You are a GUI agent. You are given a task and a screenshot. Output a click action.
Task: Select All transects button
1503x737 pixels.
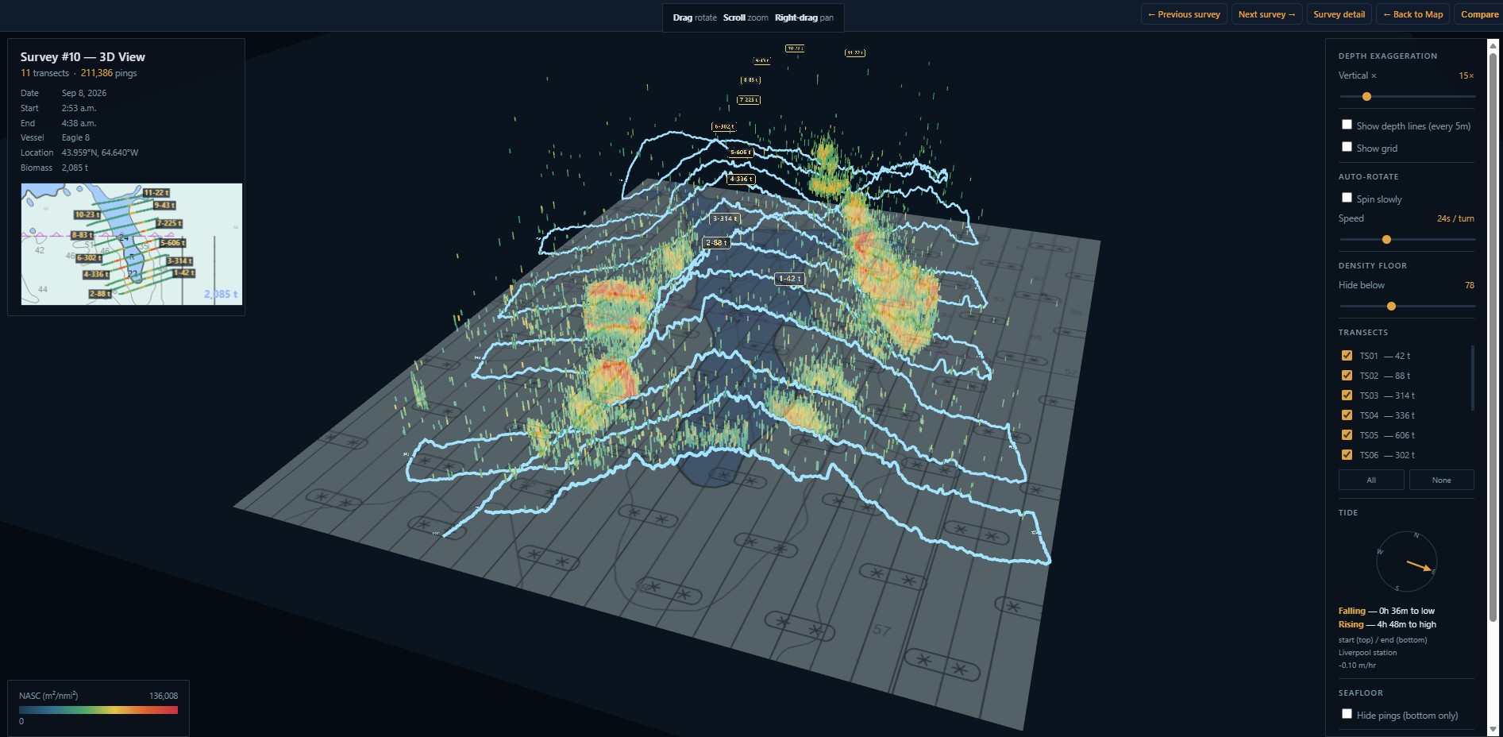point(1371,480)
